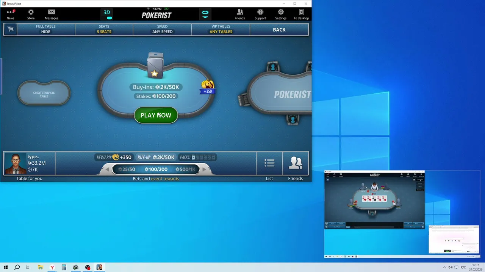Screen dimensions: 485x272
Task: Select the 100/200 stakes
Action: 156,169
